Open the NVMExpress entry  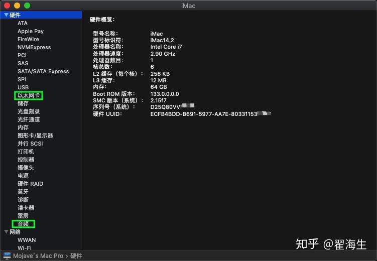(x=34, y=47)
